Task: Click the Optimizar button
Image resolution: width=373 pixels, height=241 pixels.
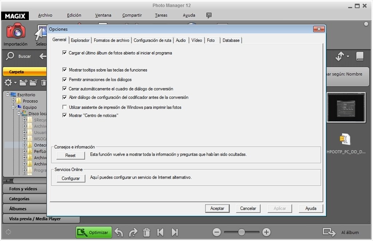Action: [x=94, y=232]
